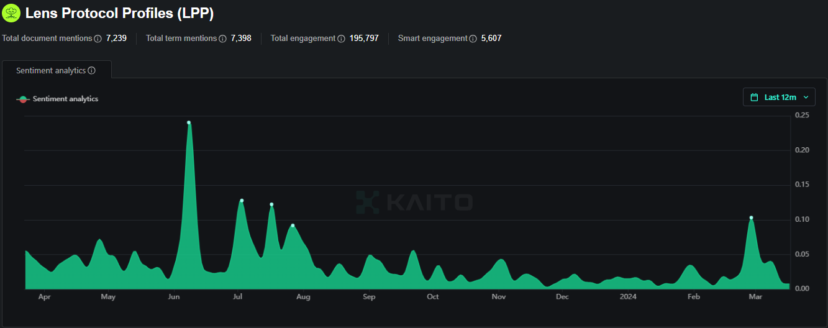Click the Sep label on the x-axis
828x328 pixels.
[369, 297]
